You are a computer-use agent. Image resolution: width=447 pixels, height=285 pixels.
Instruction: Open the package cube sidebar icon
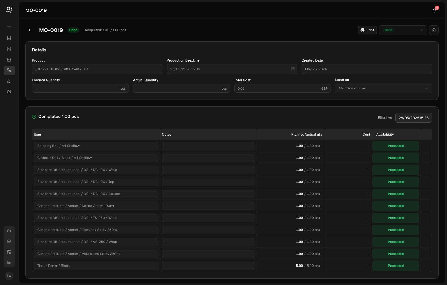(9, 92)
